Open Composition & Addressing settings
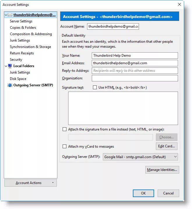The width and height of the screenshot is (192, 209). (31, 34)
